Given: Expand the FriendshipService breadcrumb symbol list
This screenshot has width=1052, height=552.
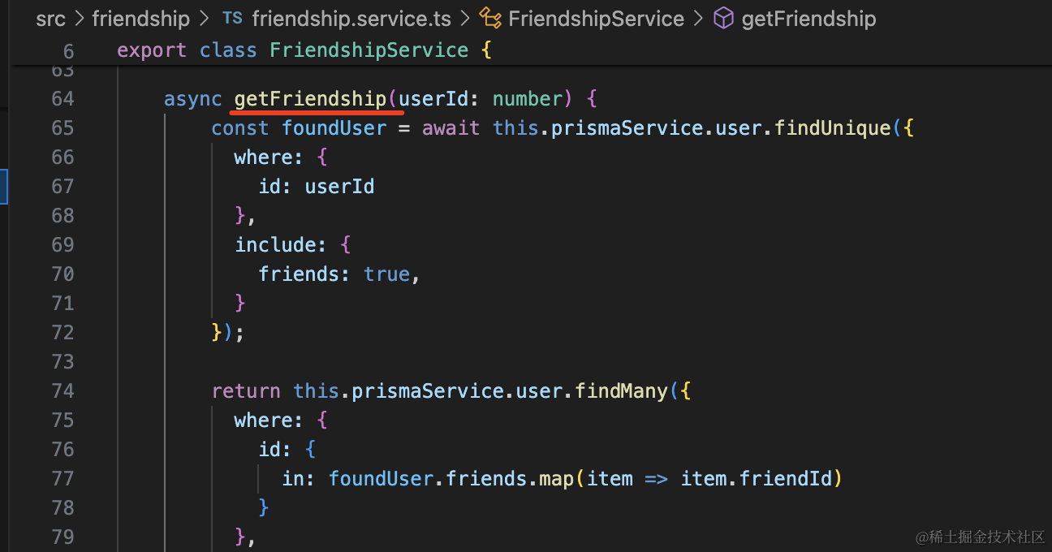Looking at the screenshot, I should tap(596, 19).
